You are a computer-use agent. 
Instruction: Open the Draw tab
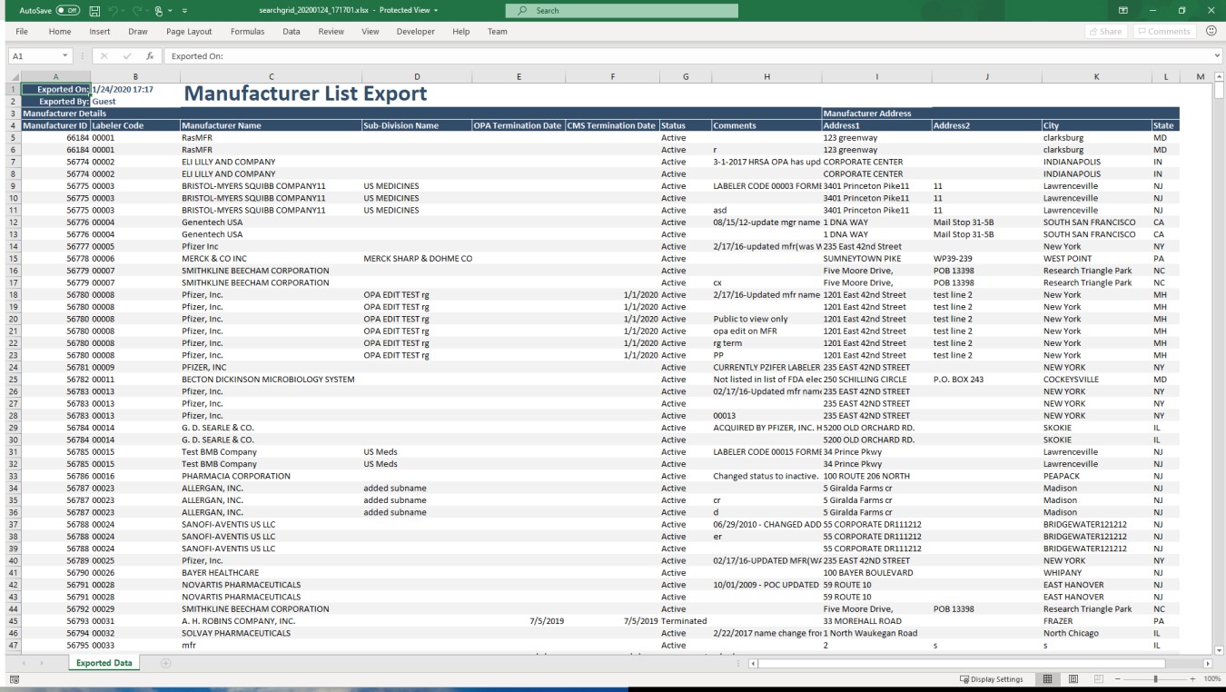coord(138,31)
